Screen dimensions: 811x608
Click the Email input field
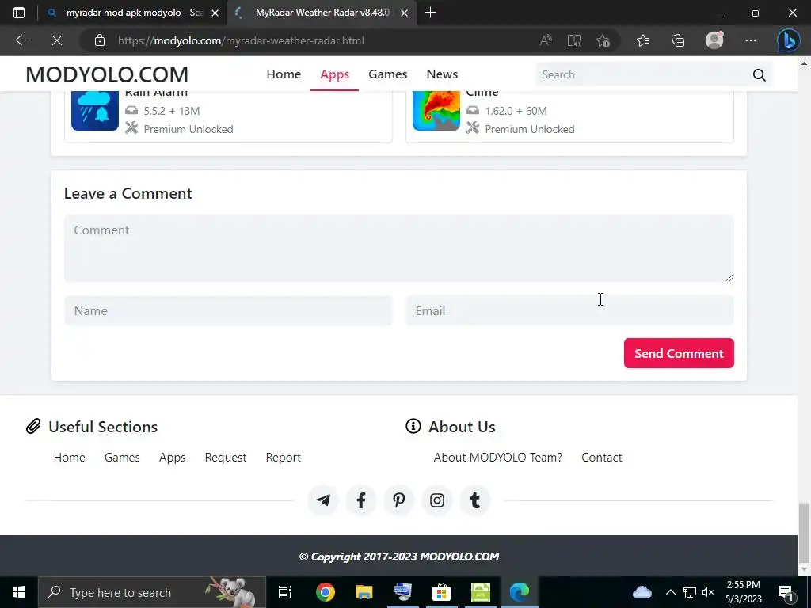tap(569, 310)
